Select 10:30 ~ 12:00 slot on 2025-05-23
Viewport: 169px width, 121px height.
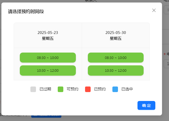(48, 70)
